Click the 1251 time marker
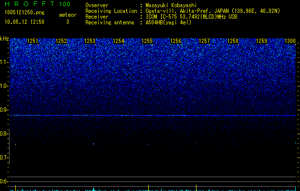Screen dimensions: 300x191 coord(33,41)
